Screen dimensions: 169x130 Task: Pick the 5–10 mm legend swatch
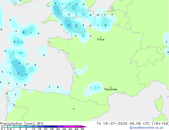tap(29, 127)
